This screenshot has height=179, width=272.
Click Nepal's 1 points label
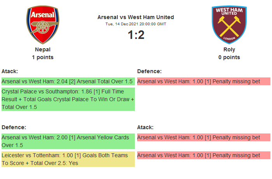(43, 57)
